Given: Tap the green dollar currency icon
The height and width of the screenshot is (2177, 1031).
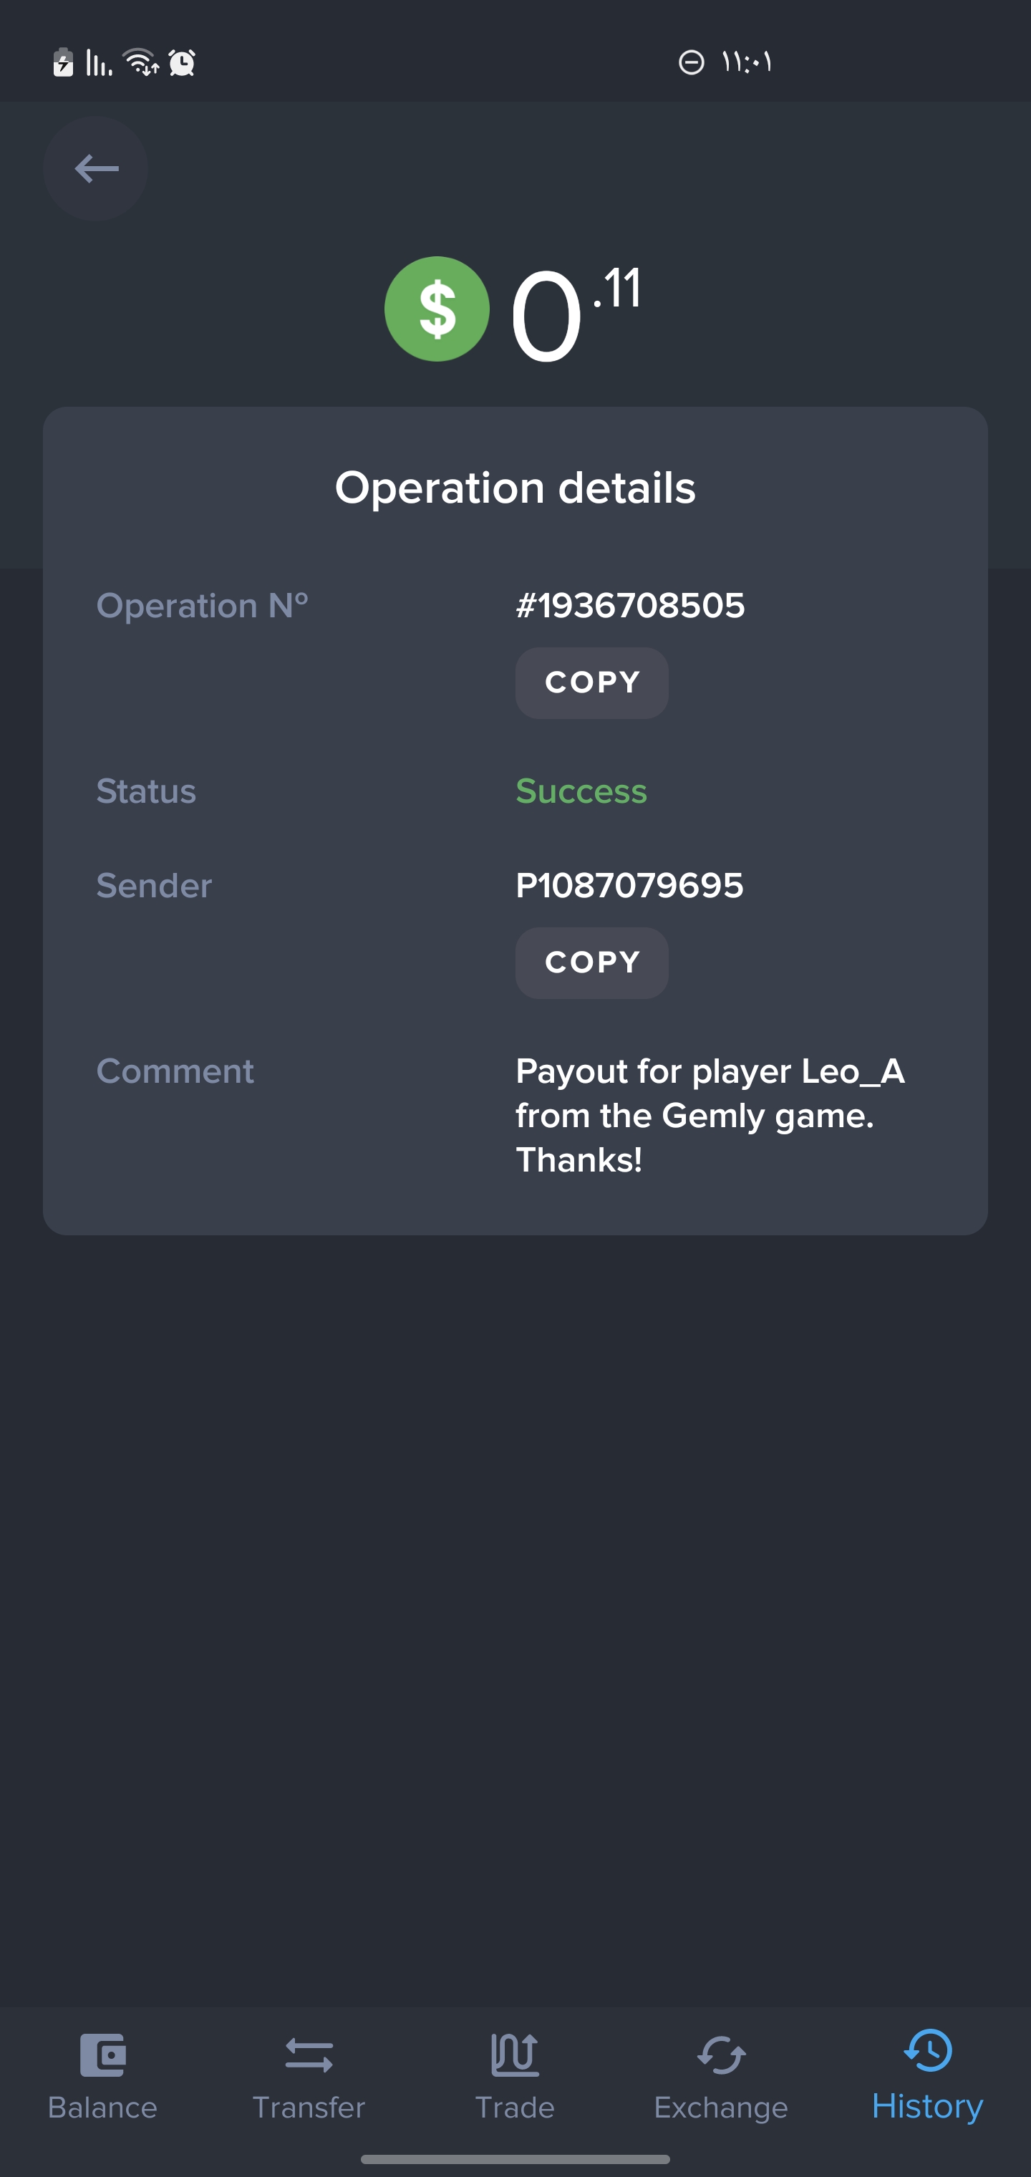Looking at the screenshot, I should (x=437, y=309).
